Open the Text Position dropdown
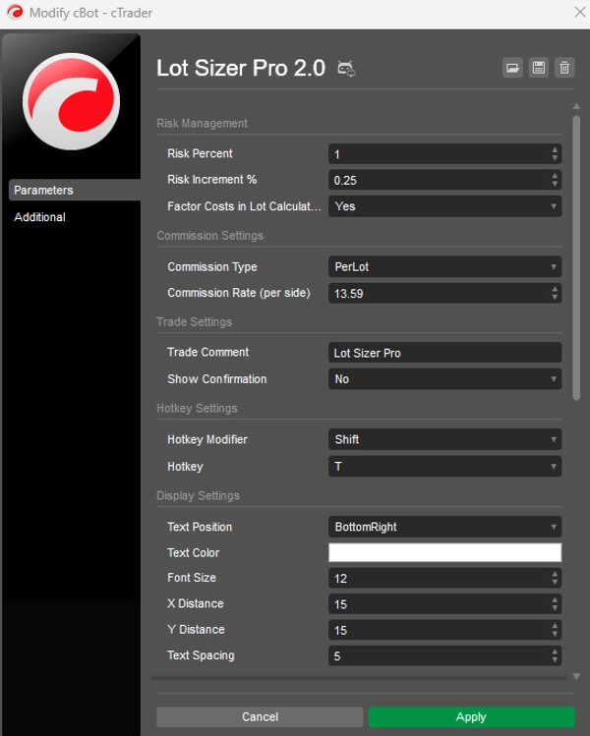Image resolution: width=590 pixels, height=736 pixels. coord(444,527)
